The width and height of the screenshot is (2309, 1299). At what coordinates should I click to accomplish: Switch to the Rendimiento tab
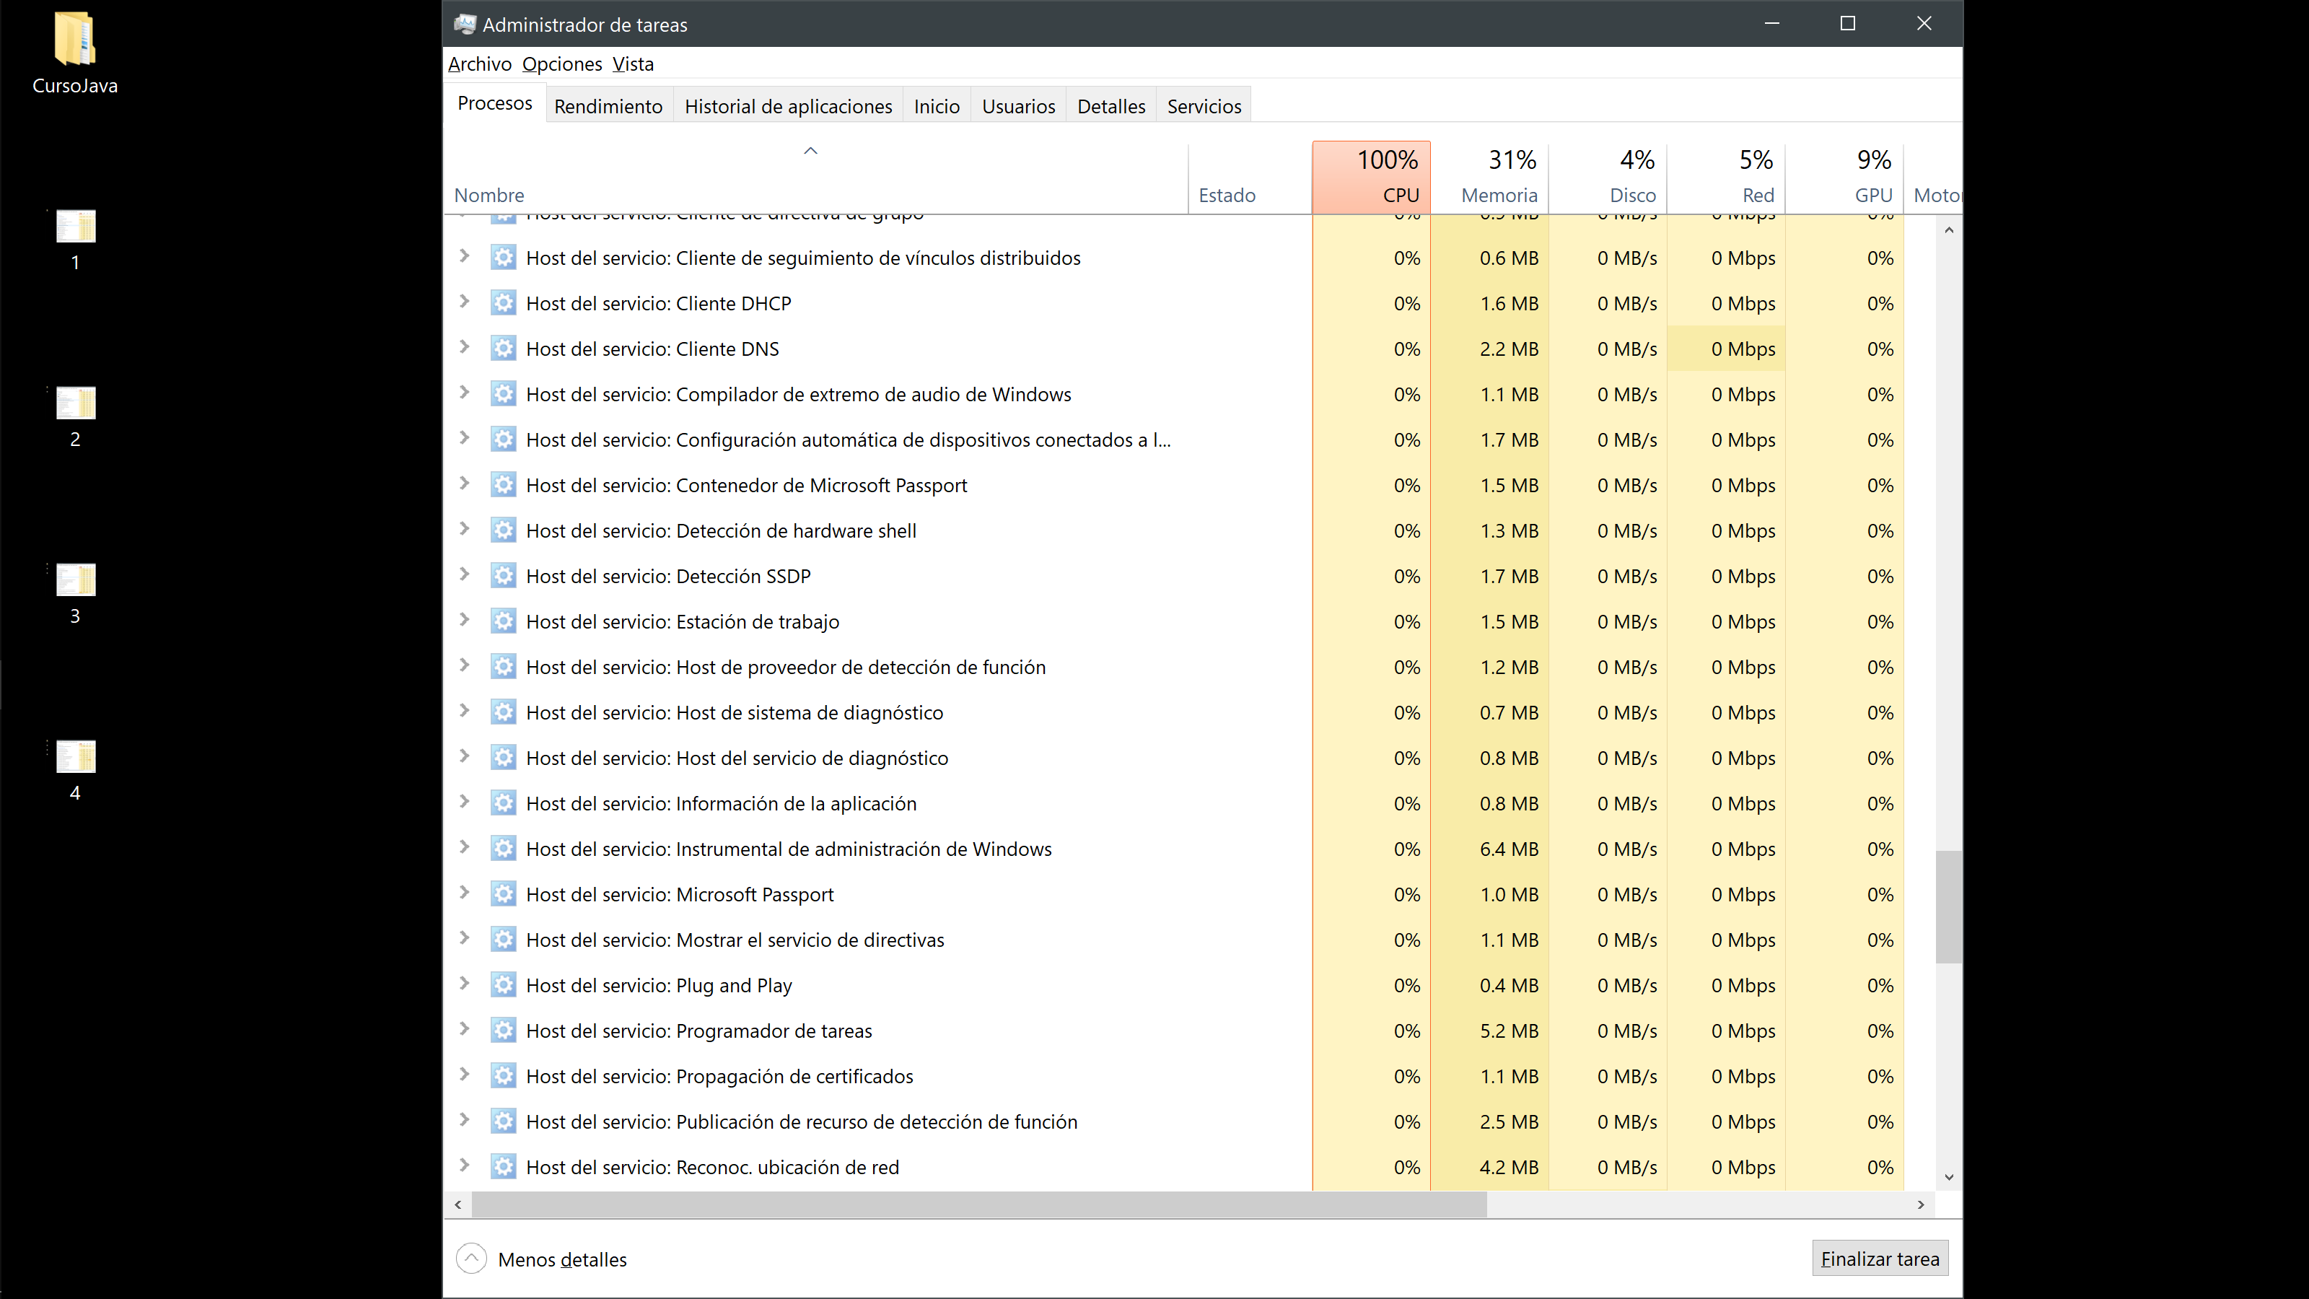point(608,107)
